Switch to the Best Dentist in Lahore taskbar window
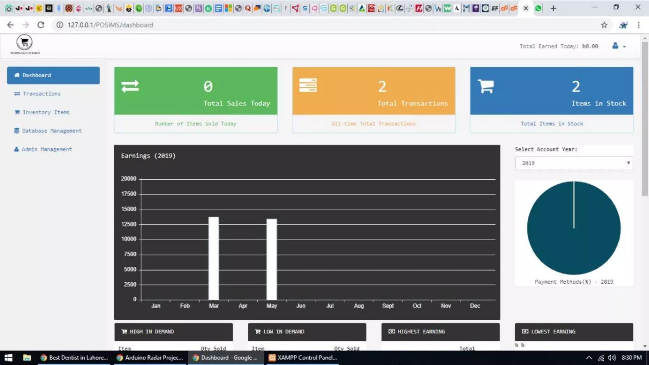This screenshot has height=365, width=649. coord(74,358)
